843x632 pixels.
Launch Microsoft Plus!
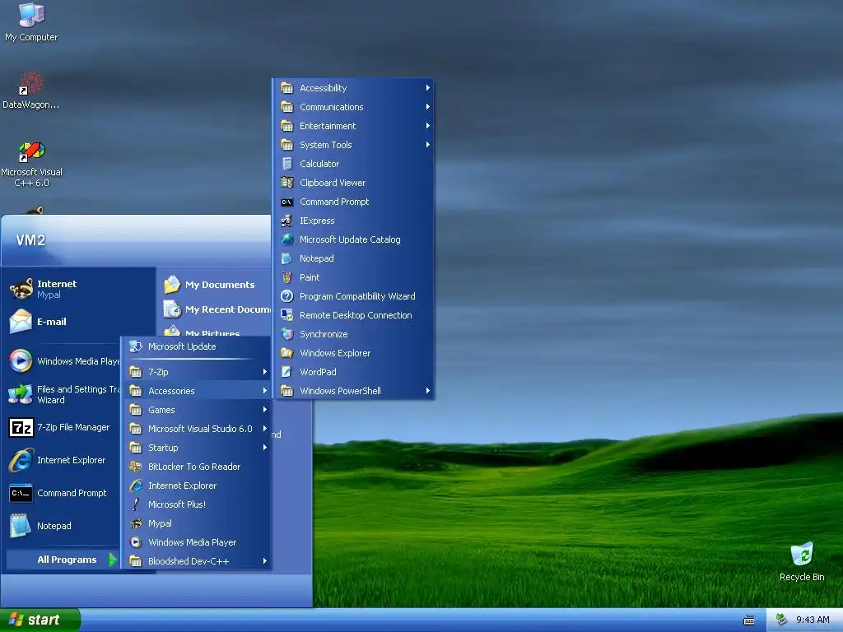tap(196, 504)
